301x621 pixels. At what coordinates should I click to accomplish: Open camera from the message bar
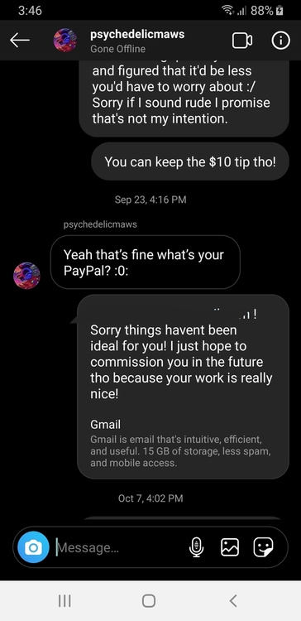[33, 547]
